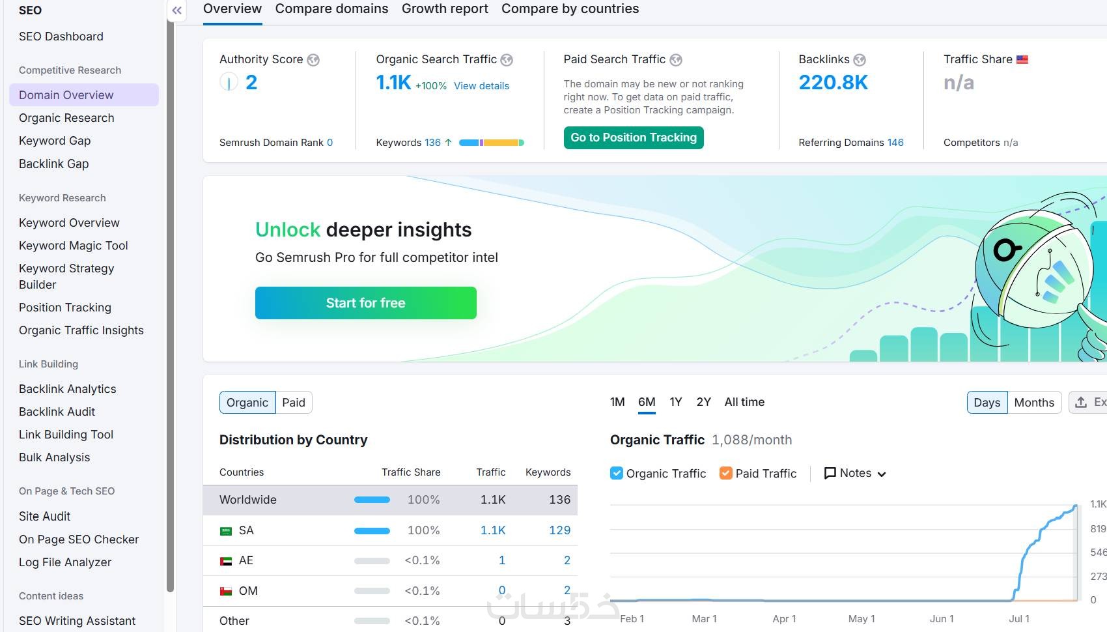
Task: Select the 1M time range
Action: tap(617, 402)
